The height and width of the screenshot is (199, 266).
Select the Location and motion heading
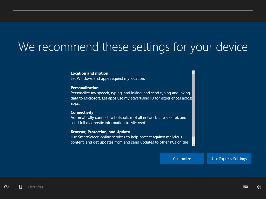89,73
